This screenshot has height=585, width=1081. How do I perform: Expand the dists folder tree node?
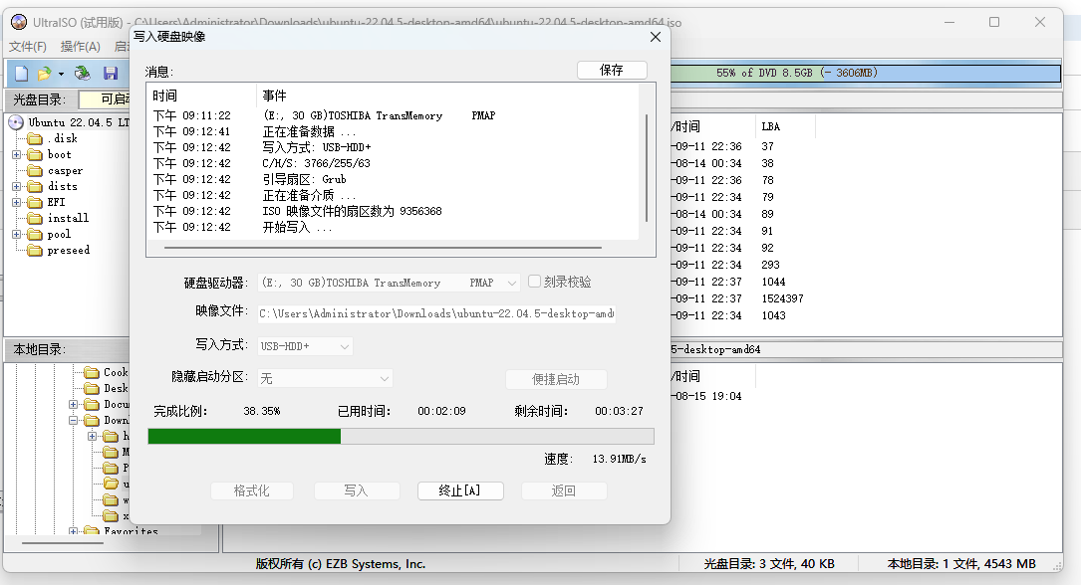17,186
